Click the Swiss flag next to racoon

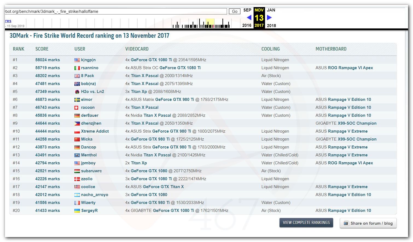click(x=77, y=107)
